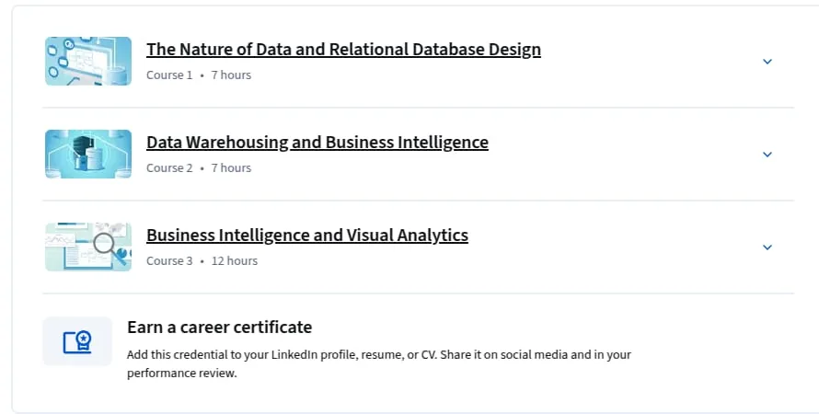
Task: Select the Data Warehousing course thumbnail image
Action: click(88, 154)
